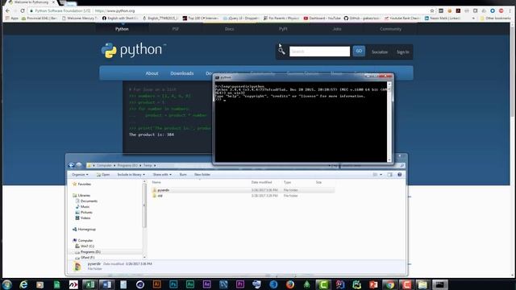The width and height of the screenshot is (516, 290).
Task: Click the python logo on the website
Action: pos(133,50)
